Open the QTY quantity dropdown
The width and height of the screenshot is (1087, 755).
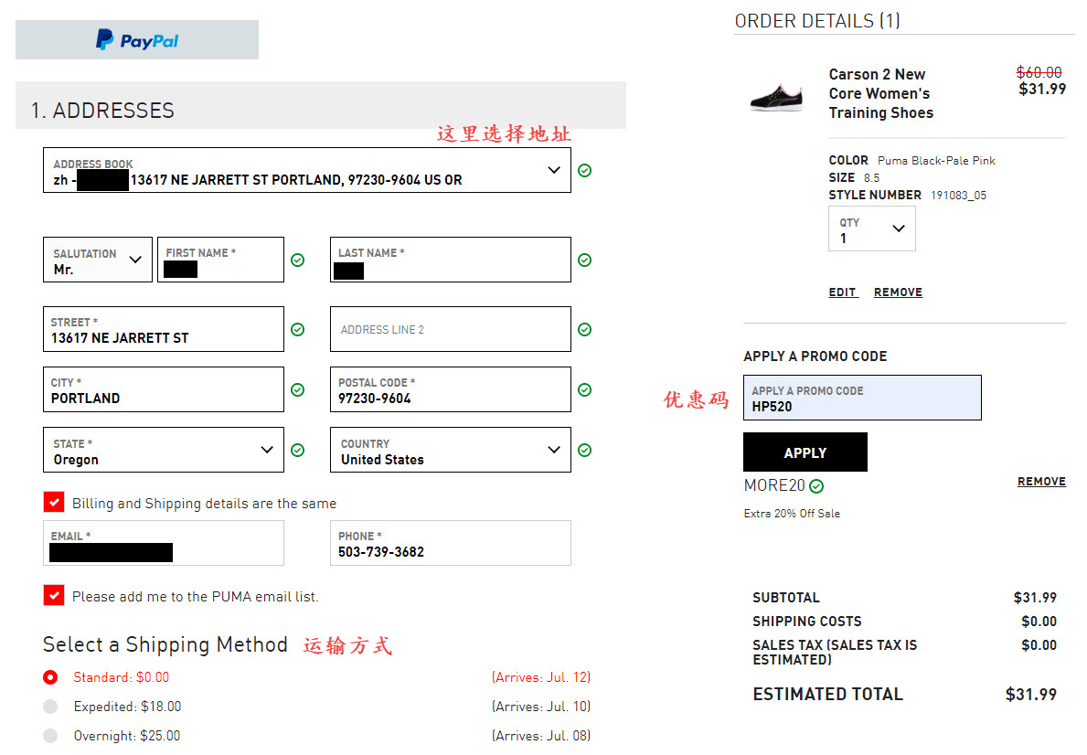click(871, 229)
